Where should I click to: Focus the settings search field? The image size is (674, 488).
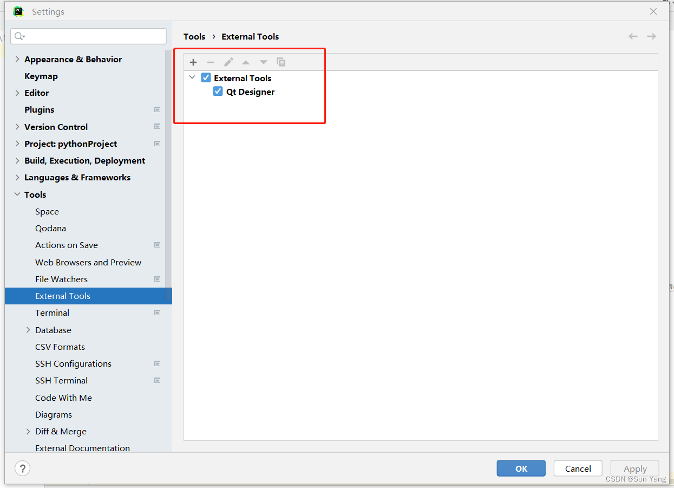pyautogui.click(x=88, y=36)
